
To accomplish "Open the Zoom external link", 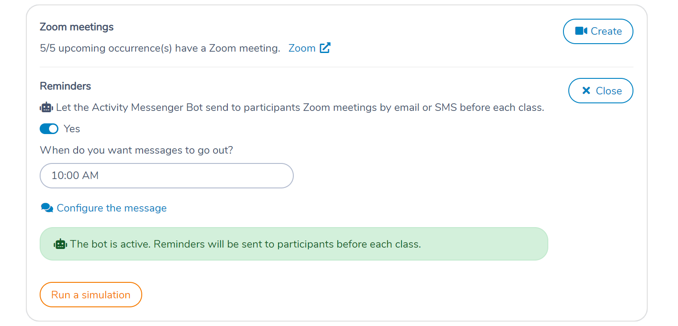I will pyautogui.click(x=309, y=48).
